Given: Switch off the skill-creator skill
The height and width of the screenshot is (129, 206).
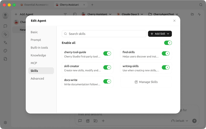Looking at the screenshot, I should coord(107,67).
